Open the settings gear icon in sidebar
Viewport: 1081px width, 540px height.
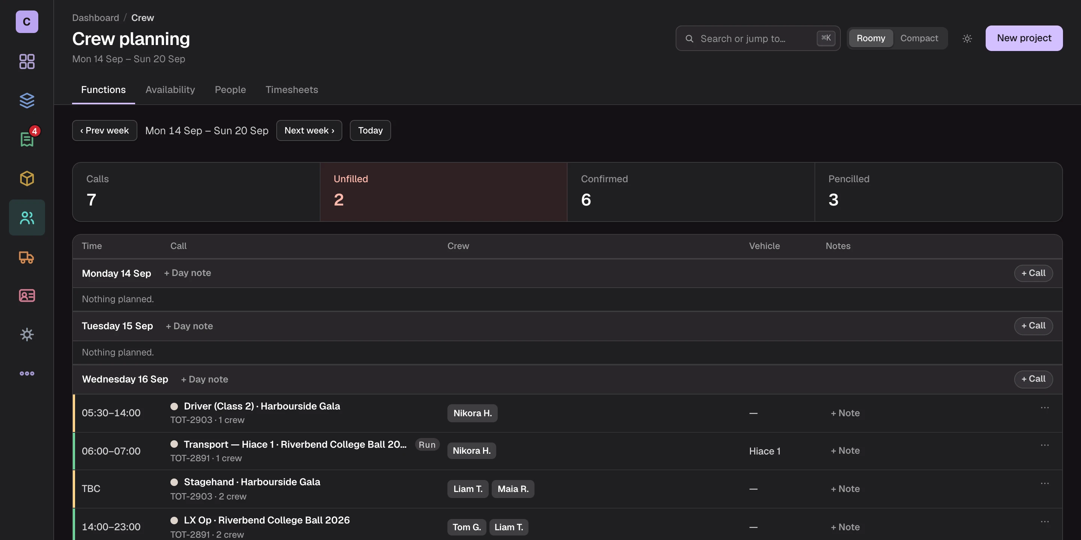coord(27,334)
